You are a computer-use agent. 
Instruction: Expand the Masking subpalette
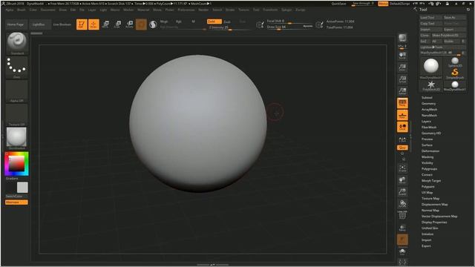pos(427,156)
